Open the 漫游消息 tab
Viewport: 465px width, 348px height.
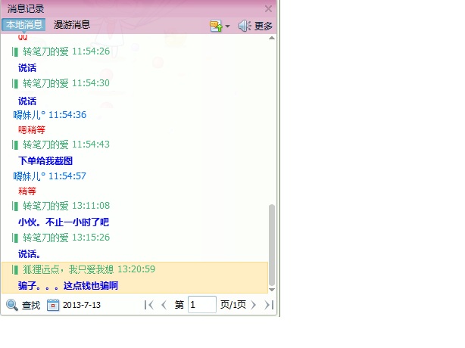click(72, 25)
